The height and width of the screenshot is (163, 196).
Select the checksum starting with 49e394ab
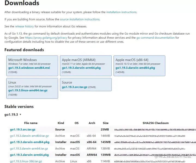150,149
